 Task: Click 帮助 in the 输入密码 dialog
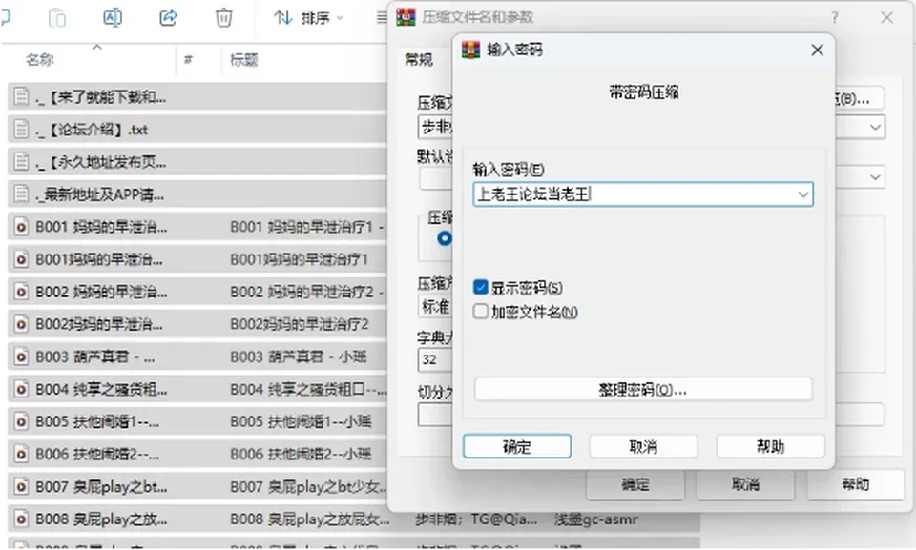(x=771, y=447)
